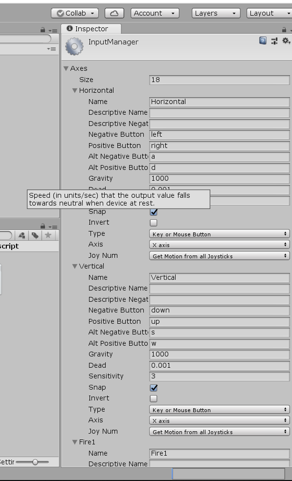Image resolution: width=292 pixels, height=481 pixels.
Task: Select the Inspector tab
Action: (x=91, y=29)
